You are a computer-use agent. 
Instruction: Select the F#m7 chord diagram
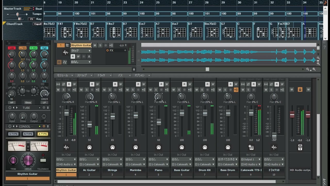point(114,32)
